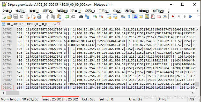The image size is (201, 102).
Task: Run macro multiple times icon
Action: tap(190, 17)
